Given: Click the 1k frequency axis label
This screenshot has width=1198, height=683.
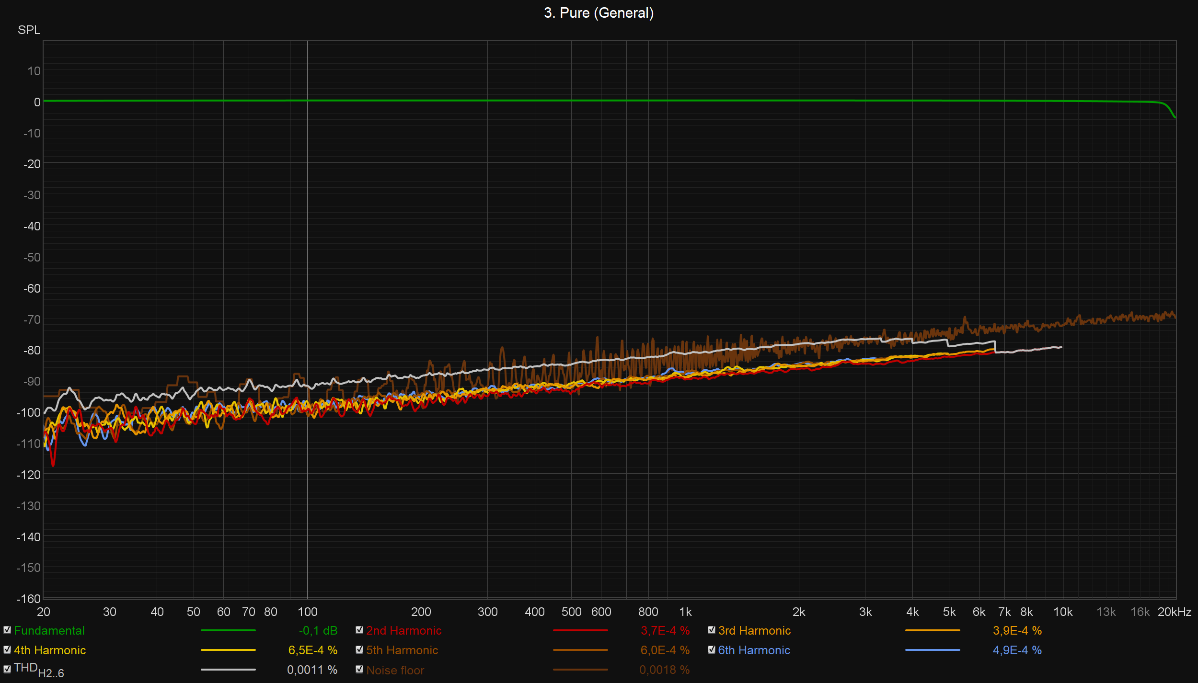Looking at the screenshot, I should (x=685, y=612).
